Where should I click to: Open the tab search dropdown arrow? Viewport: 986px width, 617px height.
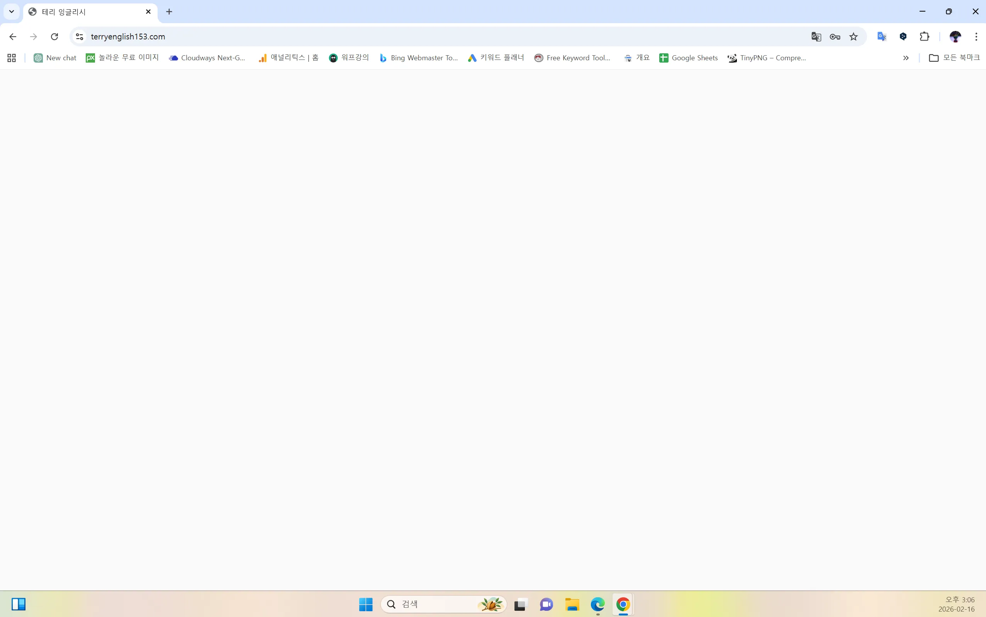tap(11, 12)
